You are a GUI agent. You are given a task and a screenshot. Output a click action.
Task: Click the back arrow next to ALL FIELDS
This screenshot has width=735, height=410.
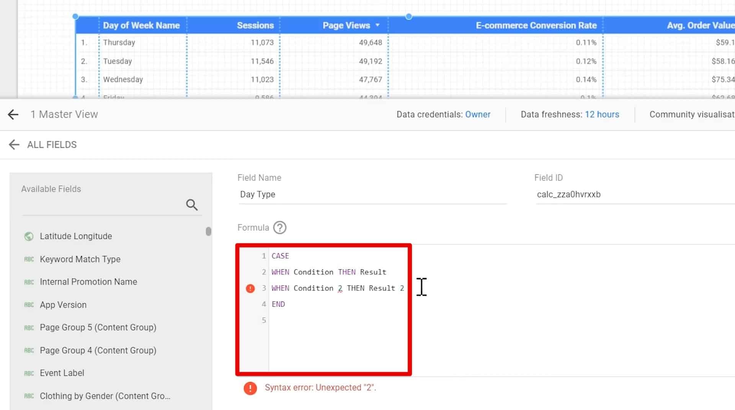(x=14, y=144)
